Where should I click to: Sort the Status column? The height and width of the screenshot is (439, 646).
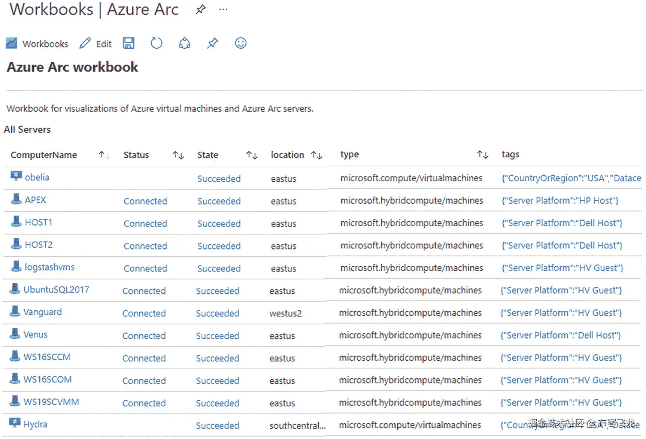[x=178, y=155]
